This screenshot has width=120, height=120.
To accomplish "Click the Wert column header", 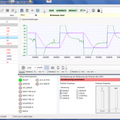I will click(12, 15).
